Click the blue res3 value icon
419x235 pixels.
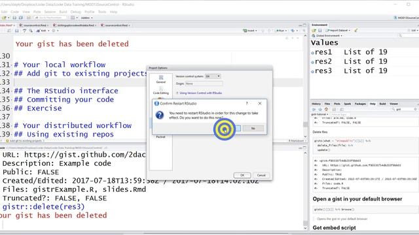point(313,71)
